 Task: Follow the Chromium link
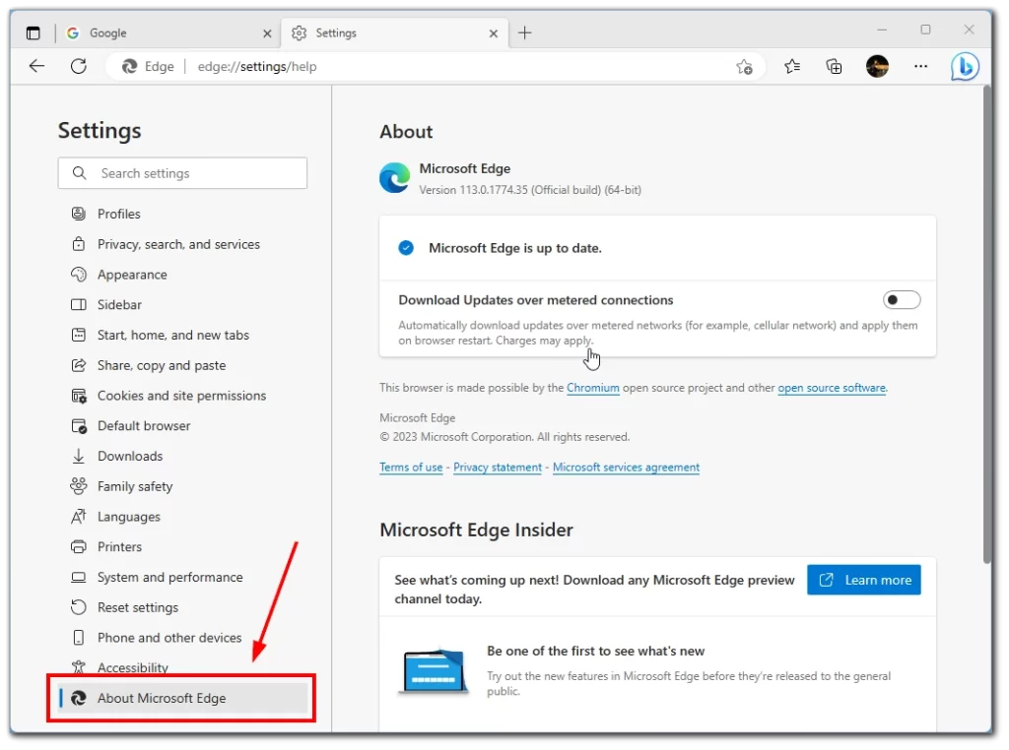[x=592, y=388]
